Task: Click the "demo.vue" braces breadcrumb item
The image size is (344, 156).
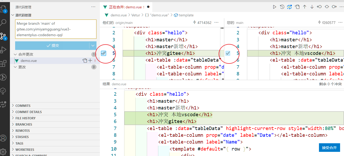Action: 157,15
